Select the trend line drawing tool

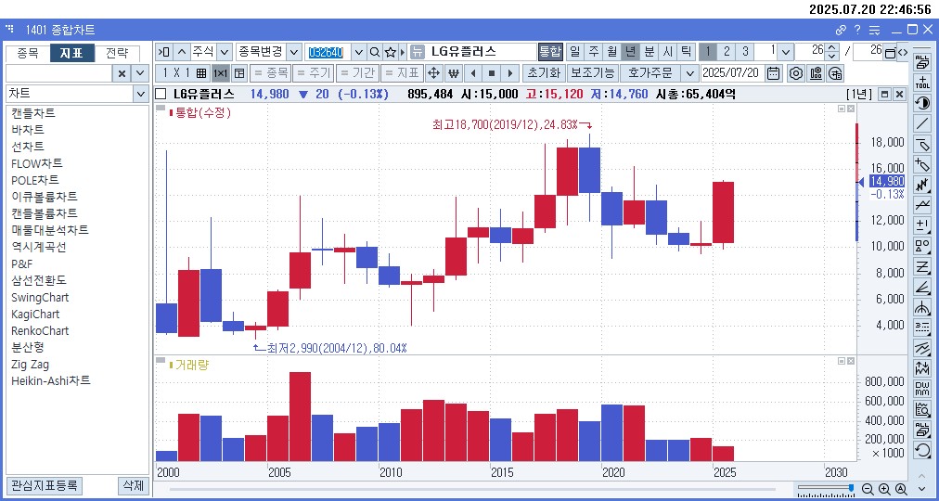(922, 124)
